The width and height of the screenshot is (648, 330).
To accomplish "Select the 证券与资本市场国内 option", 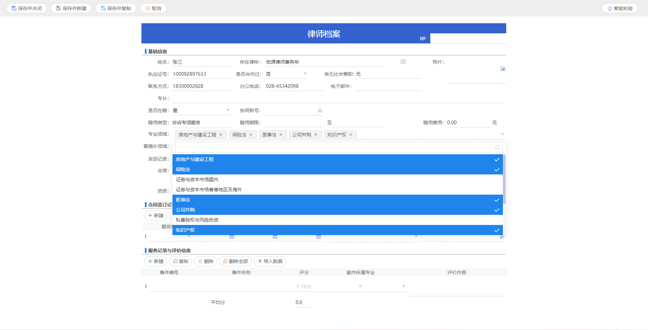I will 337,179.
